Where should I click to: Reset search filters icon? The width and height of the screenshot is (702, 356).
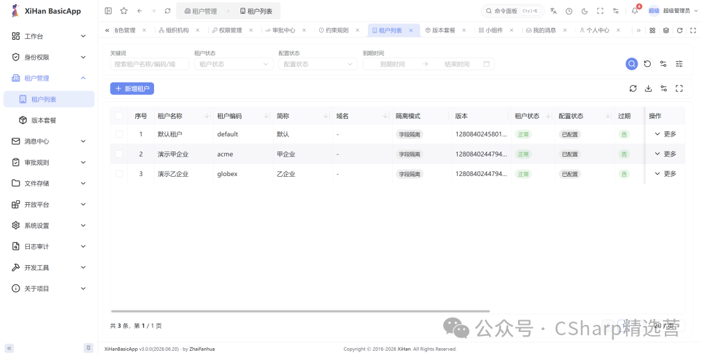[647, 64]
